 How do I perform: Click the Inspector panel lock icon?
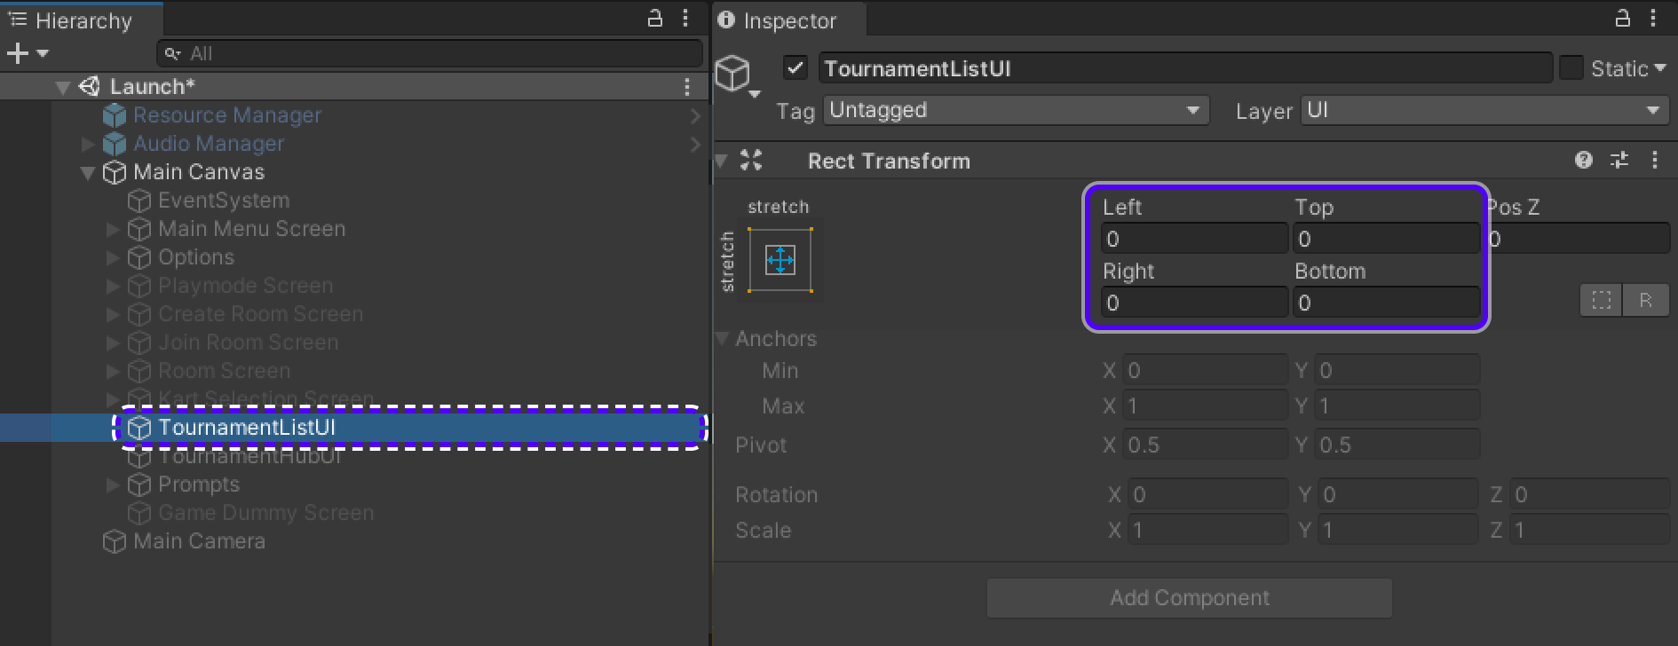coord(1622,19)
